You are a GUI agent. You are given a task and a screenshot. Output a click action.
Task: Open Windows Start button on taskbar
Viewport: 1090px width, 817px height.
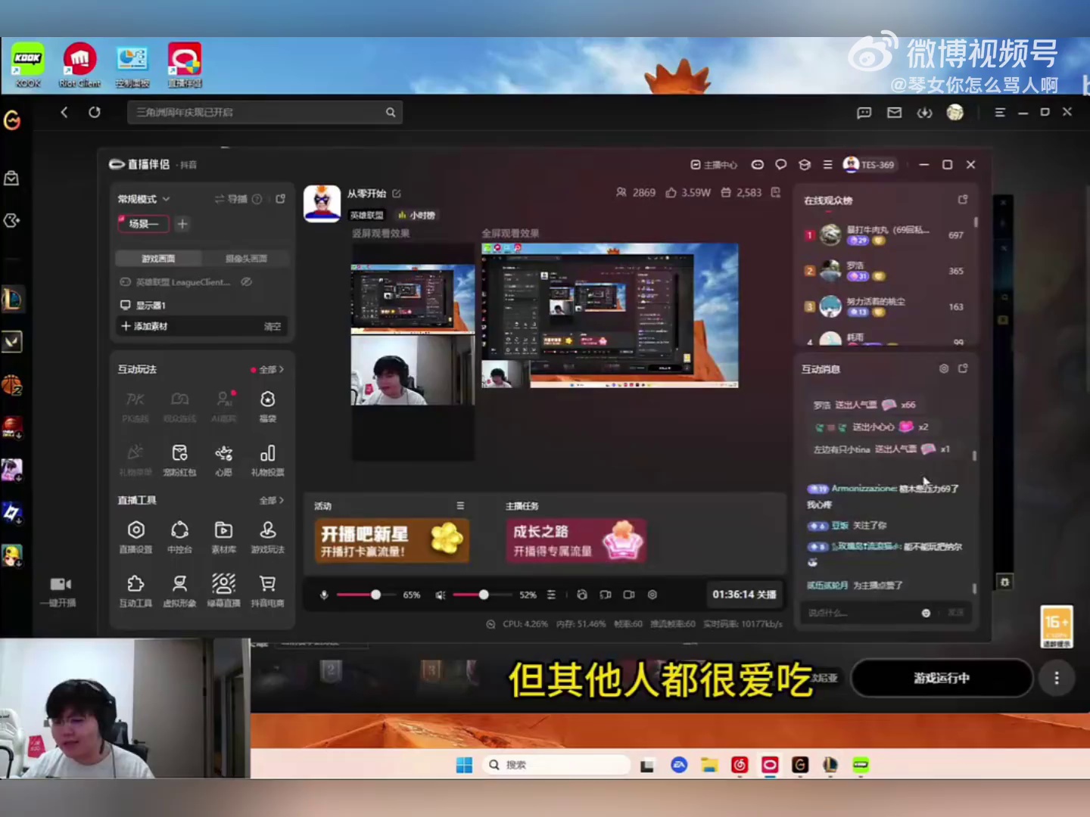coord(464,765)
